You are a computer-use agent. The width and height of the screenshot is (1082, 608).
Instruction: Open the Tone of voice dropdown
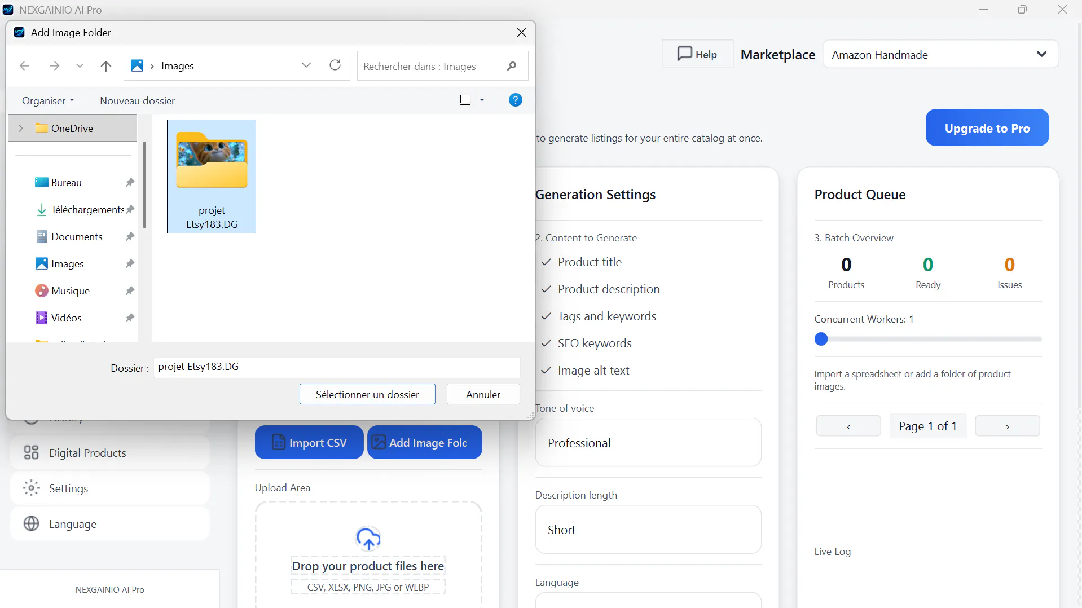(x=648, y=443)
